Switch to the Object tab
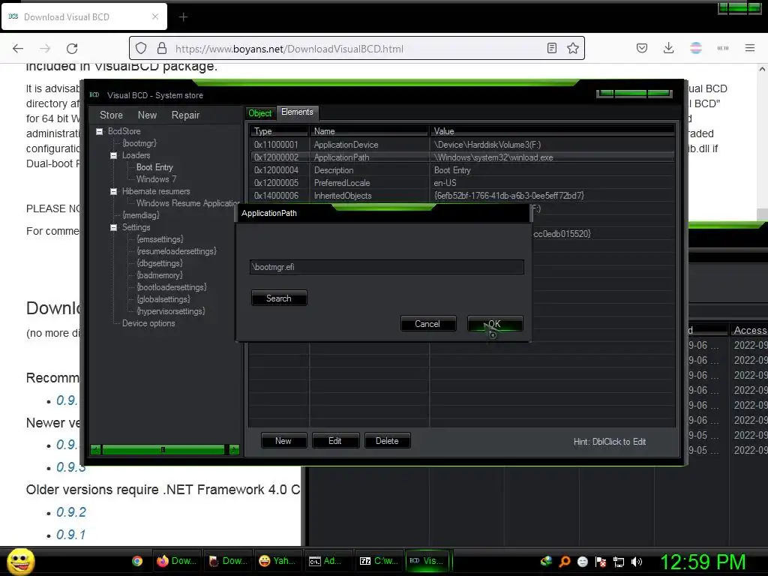This screenshot has height=576, width=768. click(x=260, y=113)
